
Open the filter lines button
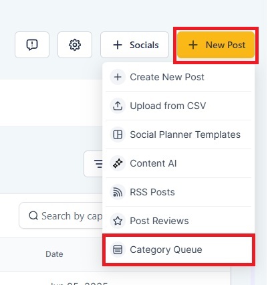coord(94,164)
